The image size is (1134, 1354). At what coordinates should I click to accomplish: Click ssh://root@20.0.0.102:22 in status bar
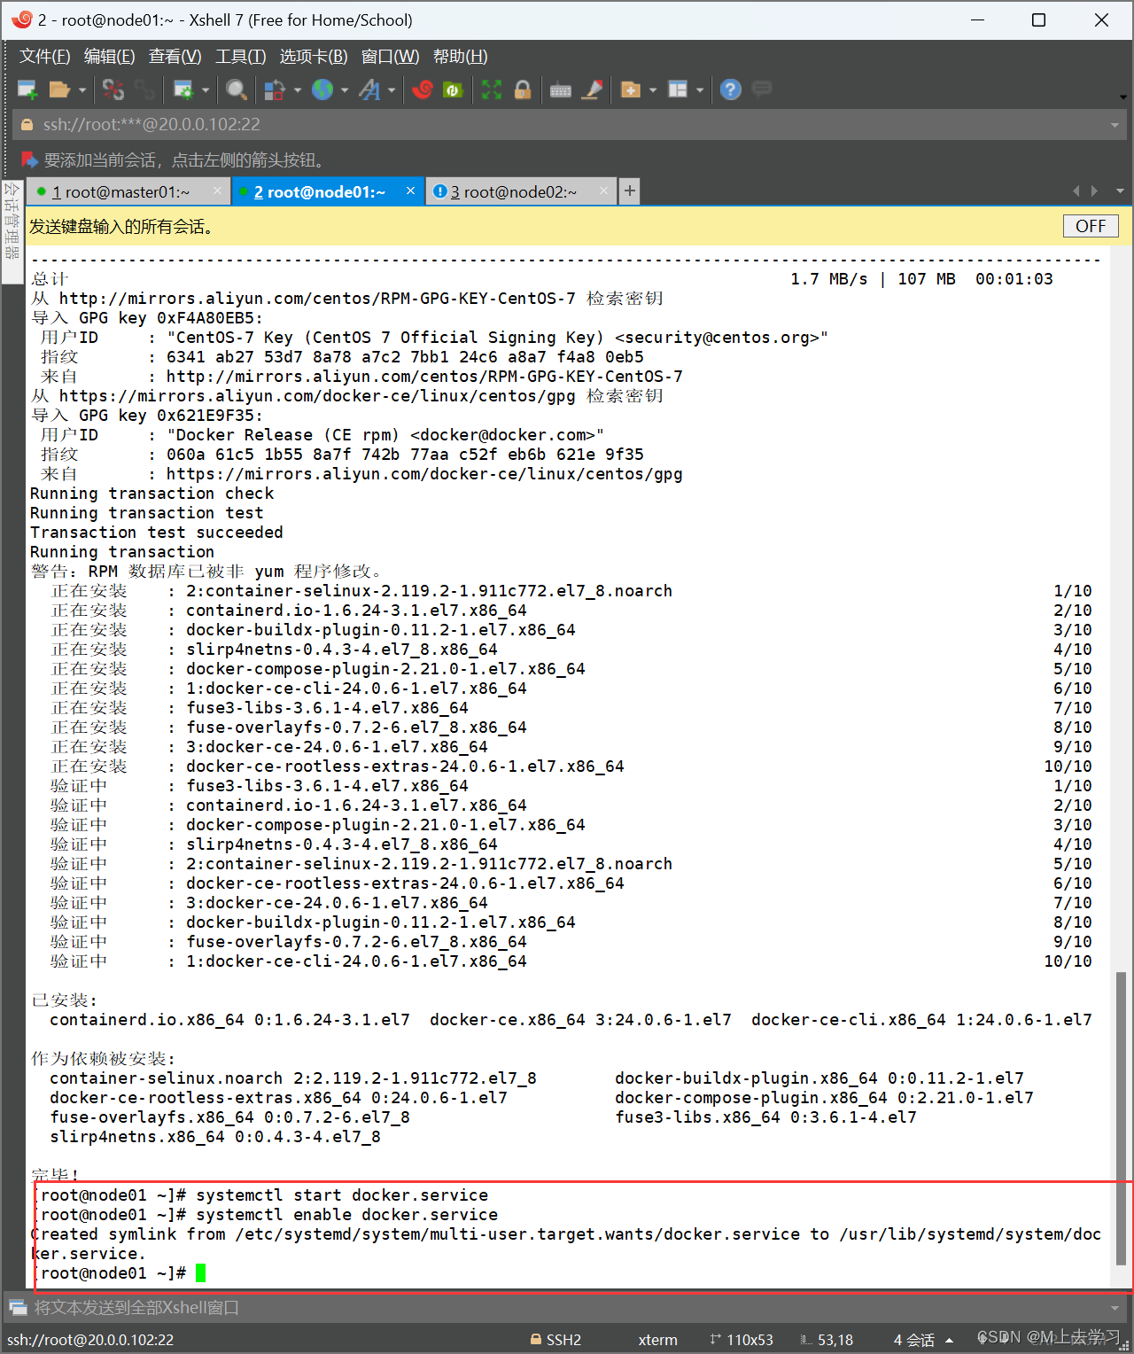(90, 1340)
